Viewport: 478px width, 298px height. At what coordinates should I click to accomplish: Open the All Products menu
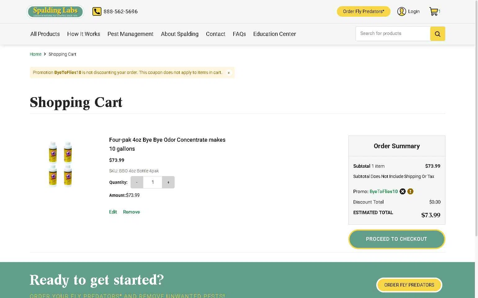45,34
